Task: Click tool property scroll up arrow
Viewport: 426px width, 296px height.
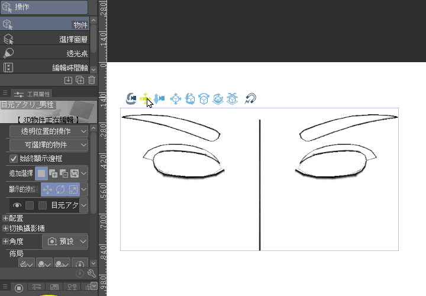Action: pos(93,128)
